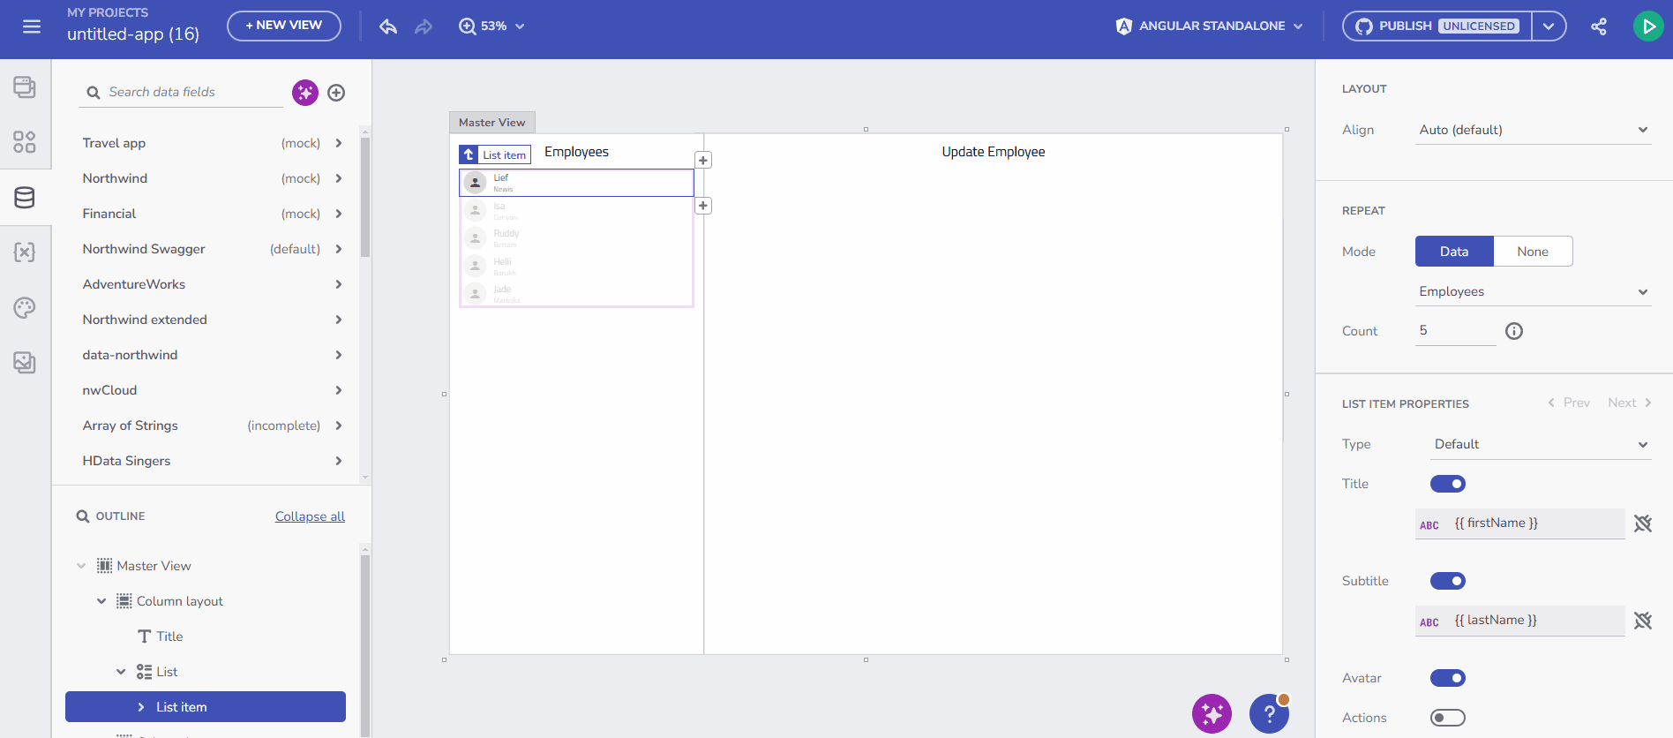
Task: Enable the Actions toggle
Action: (x=1447, y=718)
